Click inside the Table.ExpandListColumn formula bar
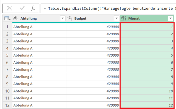176x109 pixels. point(108,8)
